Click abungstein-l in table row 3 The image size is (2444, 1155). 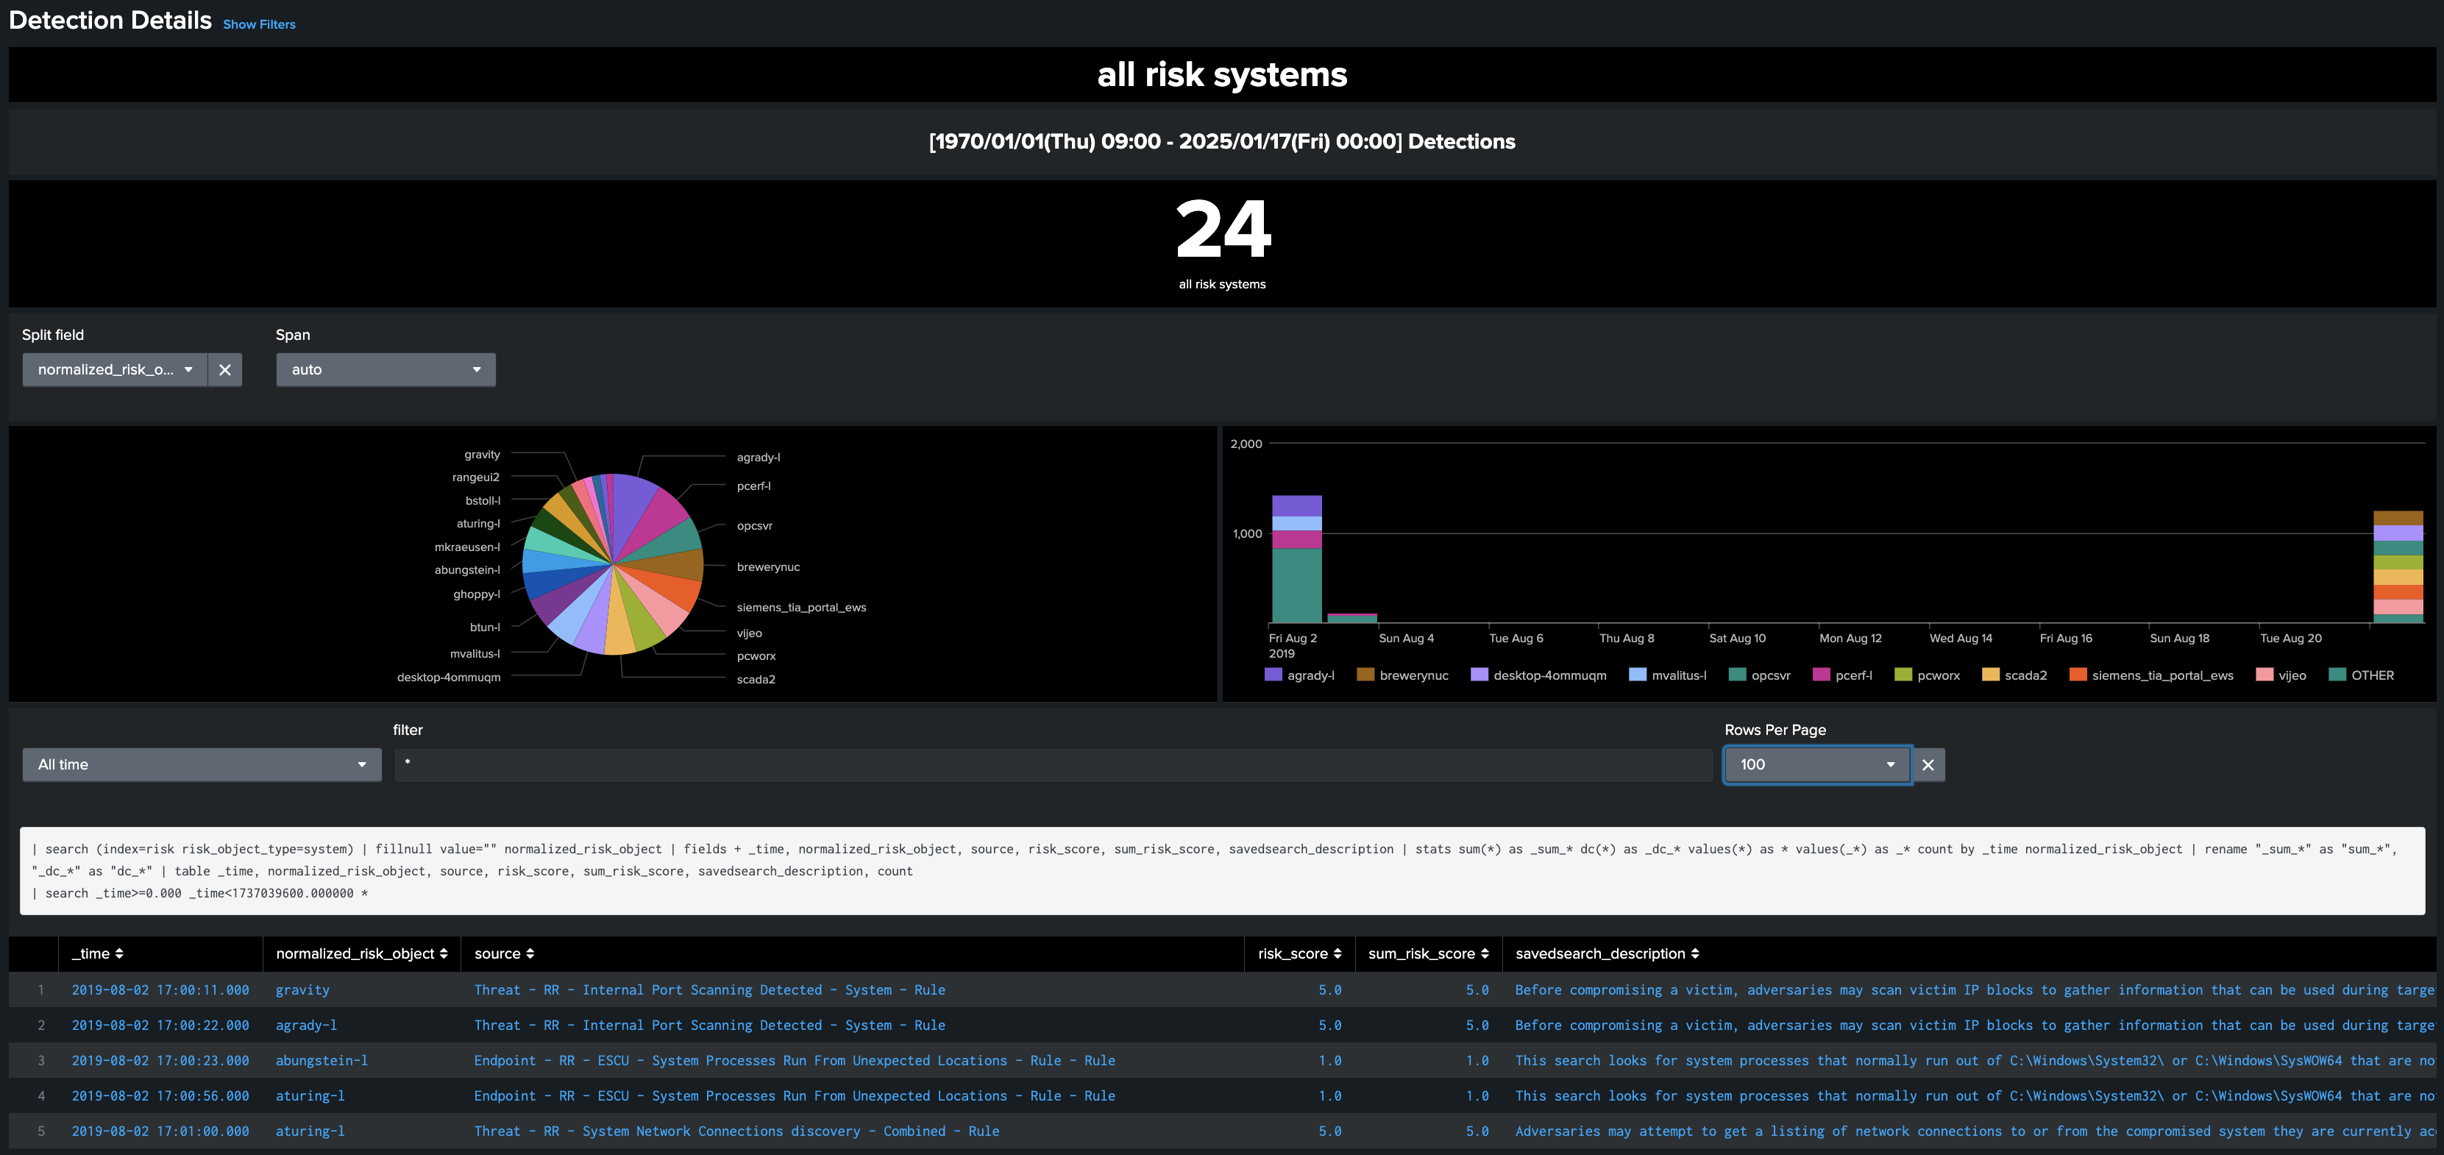pos(322,1061)
